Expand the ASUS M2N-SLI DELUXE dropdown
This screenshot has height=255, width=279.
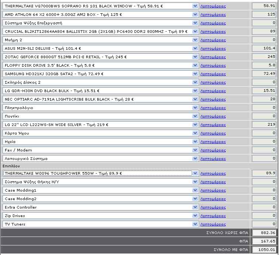click(101, 48)
